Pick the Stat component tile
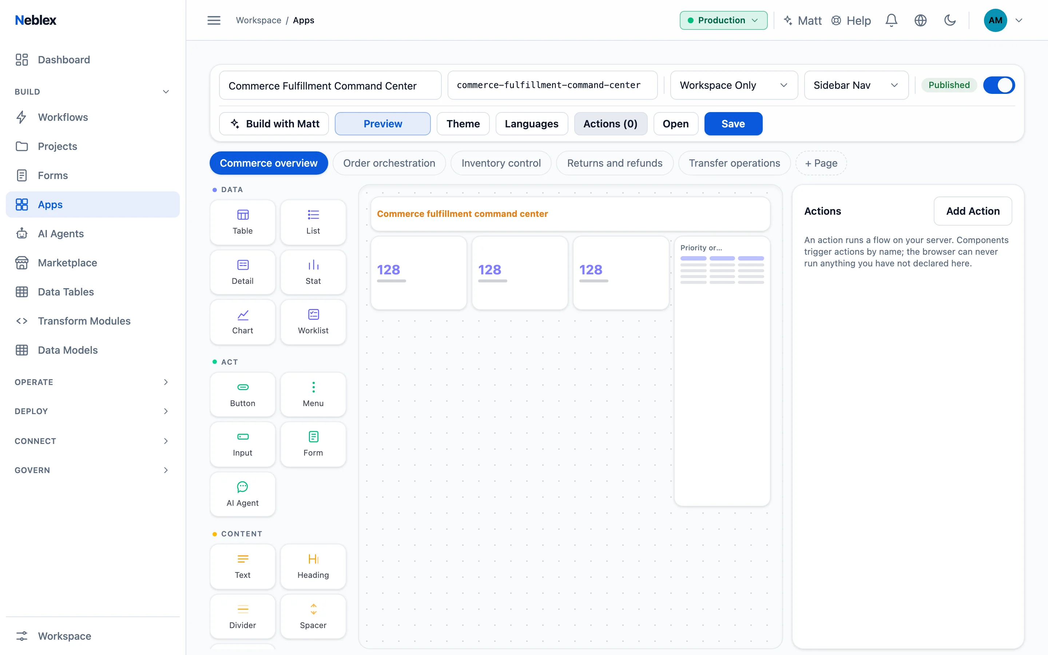 click(313, 273)
